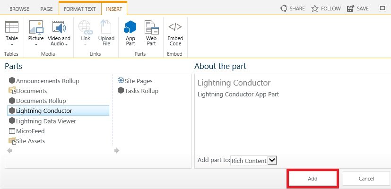Select Lightning Conductor in Parts list

click(x=58, y=111)
